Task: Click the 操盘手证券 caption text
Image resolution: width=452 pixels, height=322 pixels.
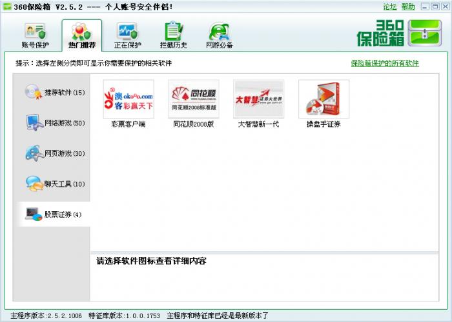Action: 324,124
